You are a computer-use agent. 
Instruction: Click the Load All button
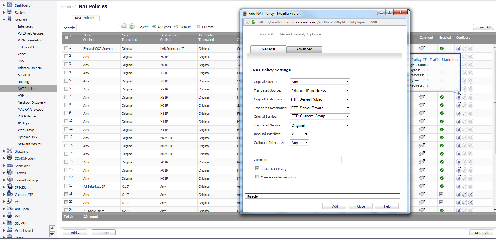pos(484,27)
